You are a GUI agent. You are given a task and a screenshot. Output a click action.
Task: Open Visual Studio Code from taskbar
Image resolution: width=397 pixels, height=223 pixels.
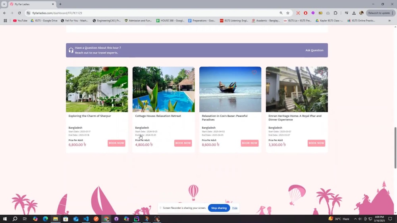point(86,219)
